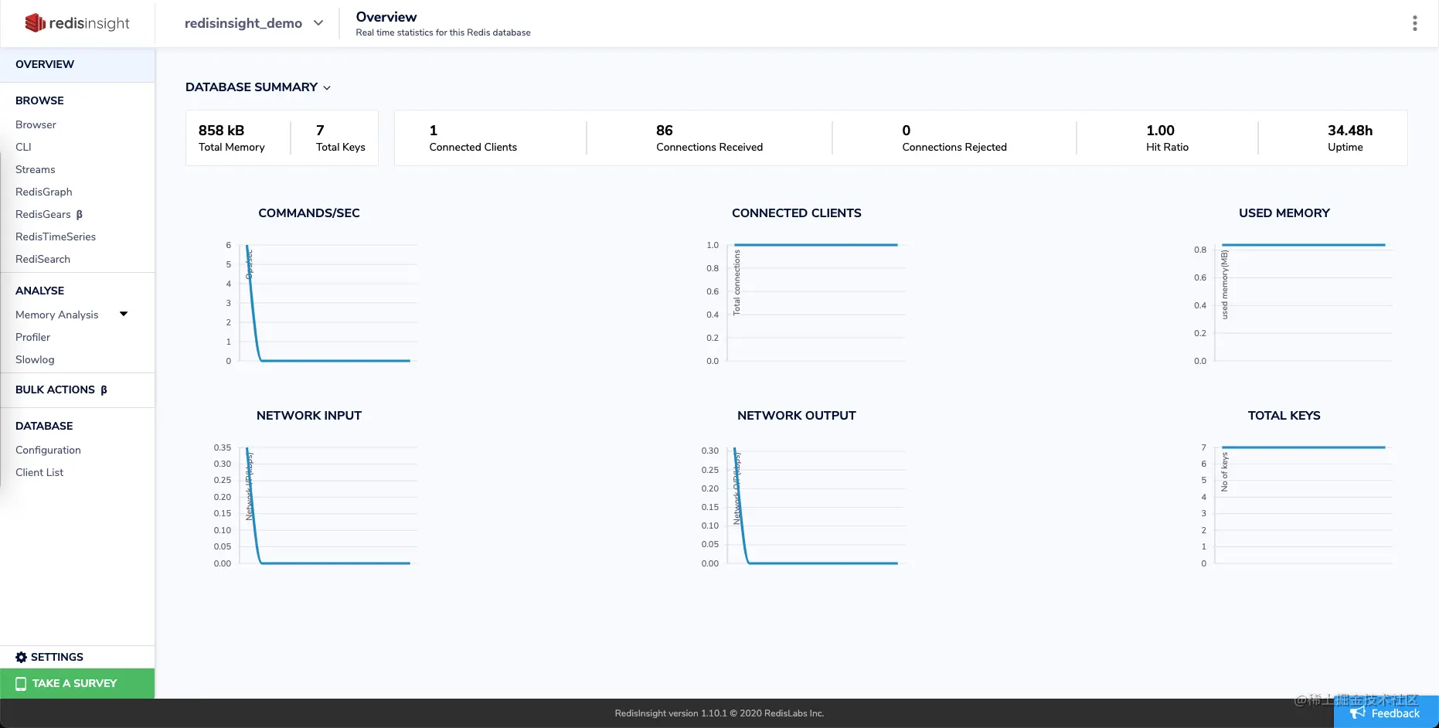Image resolution: width=1439 pixels, height=728 pixels.
Task: Open the Client List page
Action: (39, 472)
